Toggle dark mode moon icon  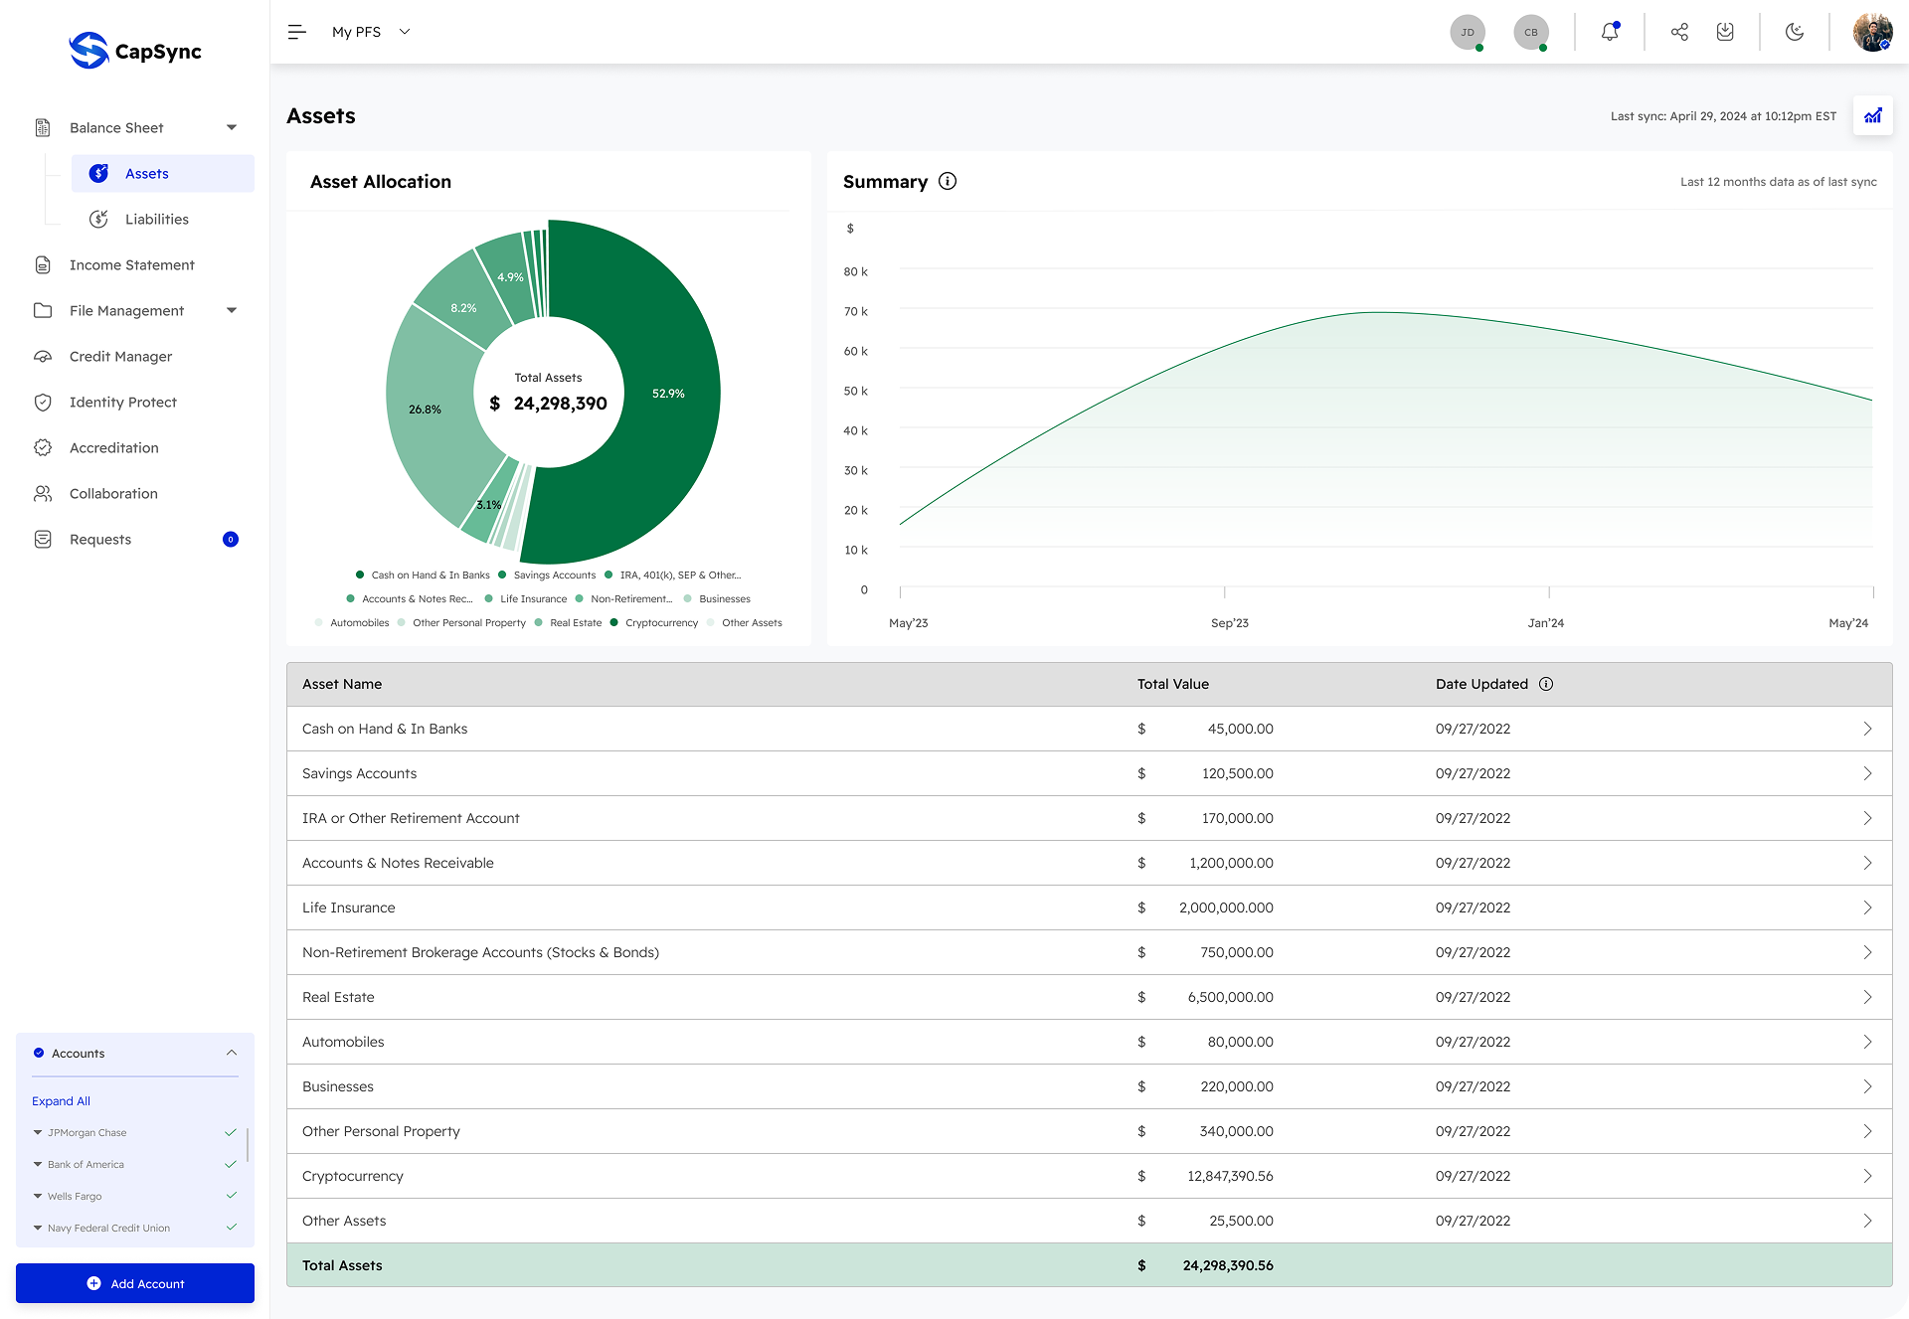(1795, 32)
